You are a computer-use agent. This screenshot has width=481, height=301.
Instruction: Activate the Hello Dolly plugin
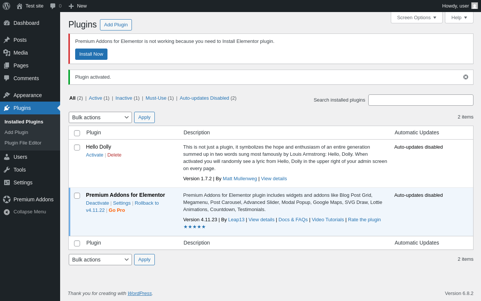pos(95,155)
